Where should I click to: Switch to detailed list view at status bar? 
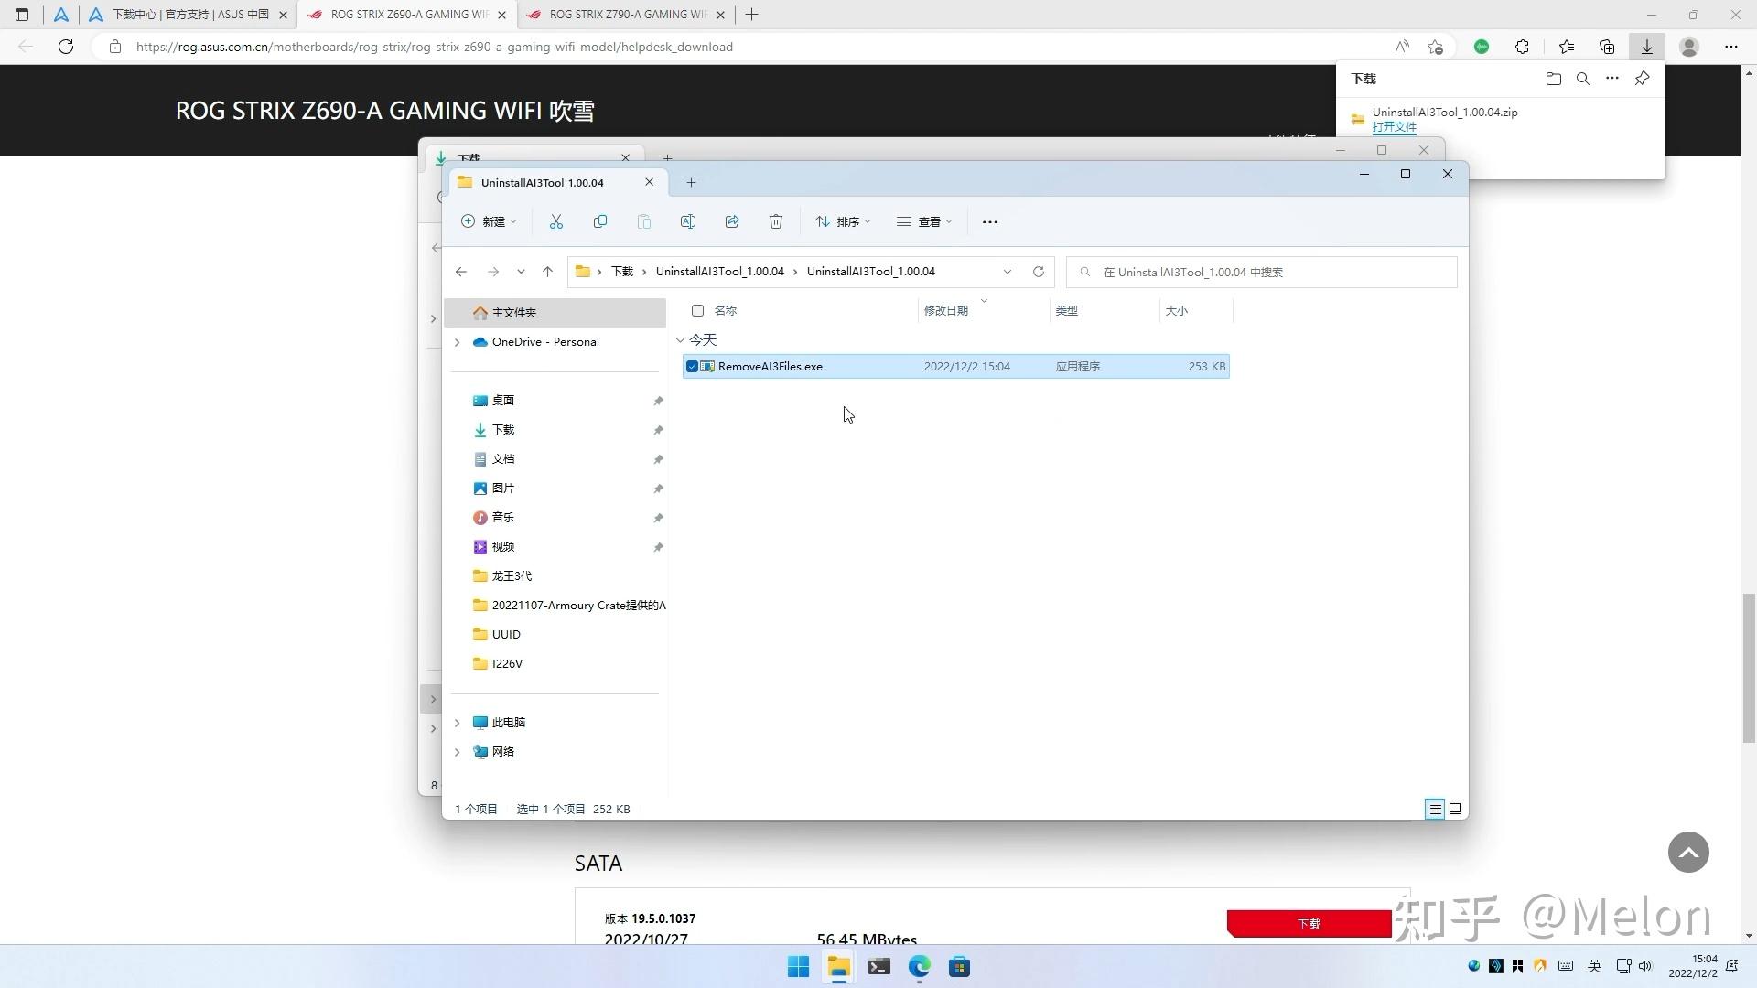click(1434, 809)
